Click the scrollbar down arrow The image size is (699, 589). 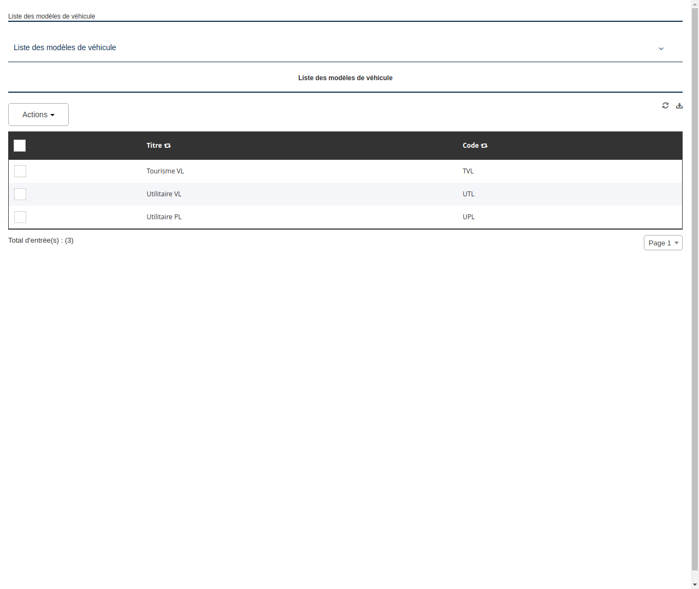point(695,585)
